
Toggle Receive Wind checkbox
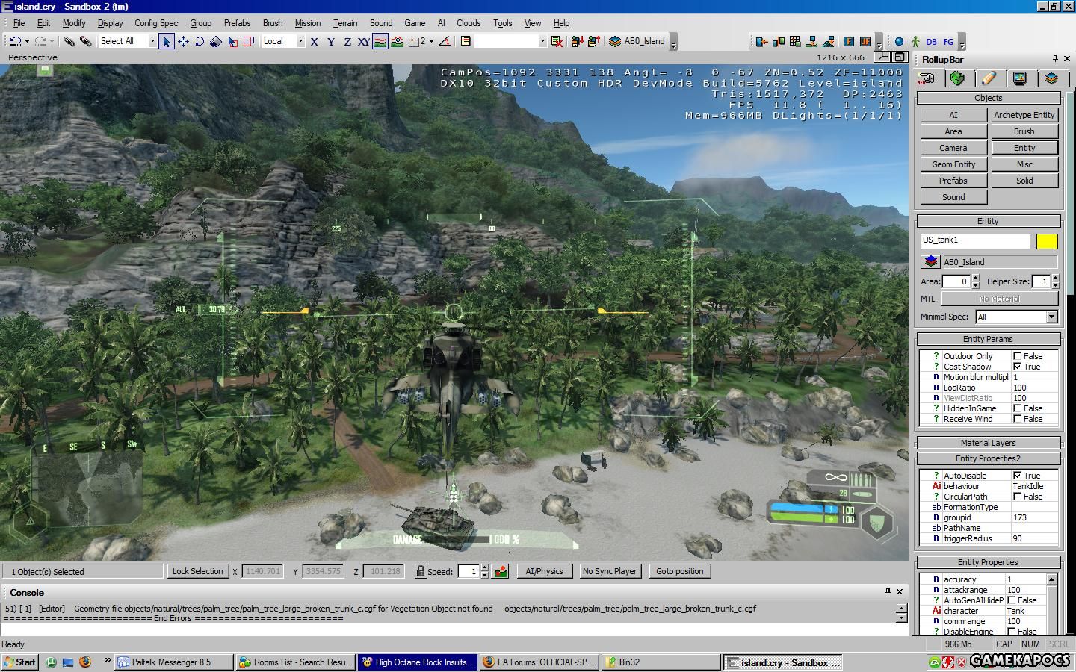click(1017, 419)
